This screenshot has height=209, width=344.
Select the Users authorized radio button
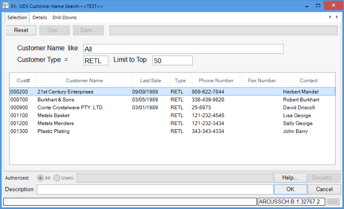click(57, 178)
